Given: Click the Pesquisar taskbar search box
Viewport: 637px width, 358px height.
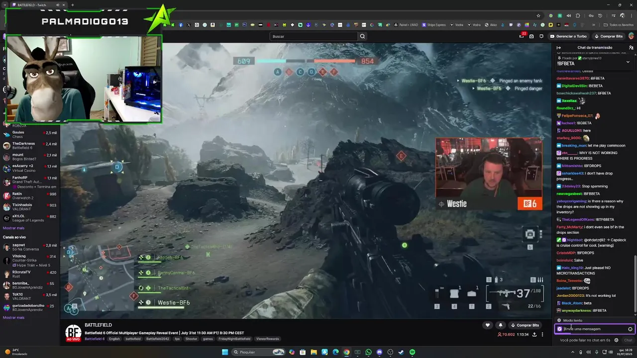Looking at the screenshot, I should click(x=259, y=352).
